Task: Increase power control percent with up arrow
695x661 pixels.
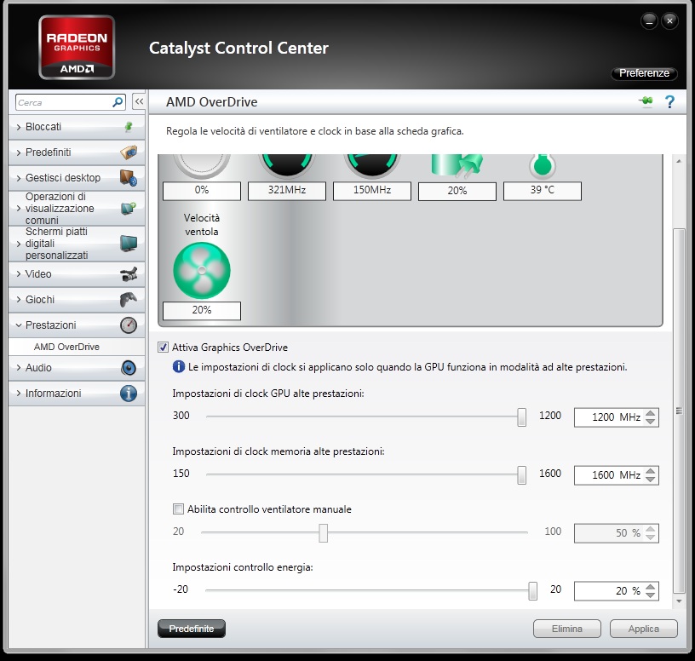Action: point(650,587)
